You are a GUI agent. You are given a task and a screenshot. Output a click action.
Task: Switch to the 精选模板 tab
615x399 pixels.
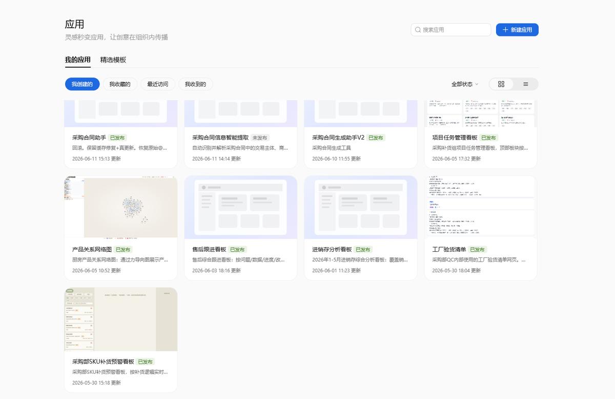(x=113, y=59)
